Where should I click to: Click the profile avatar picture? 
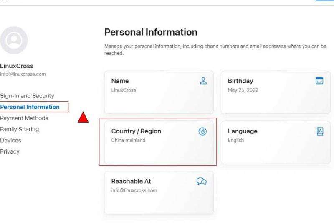[x=14, y=40]
